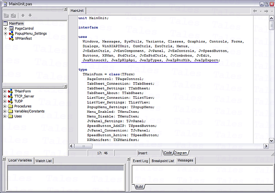275x193 pixels.
Task: Expand the TMainForm node
Action: click(5, 91)
